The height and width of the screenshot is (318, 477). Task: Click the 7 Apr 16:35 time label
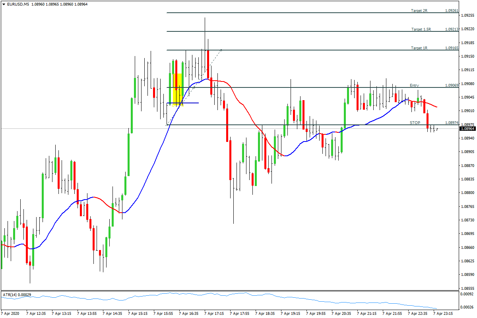click(189, 314)
